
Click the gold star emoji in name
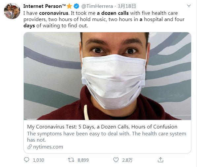pos(69,6)
